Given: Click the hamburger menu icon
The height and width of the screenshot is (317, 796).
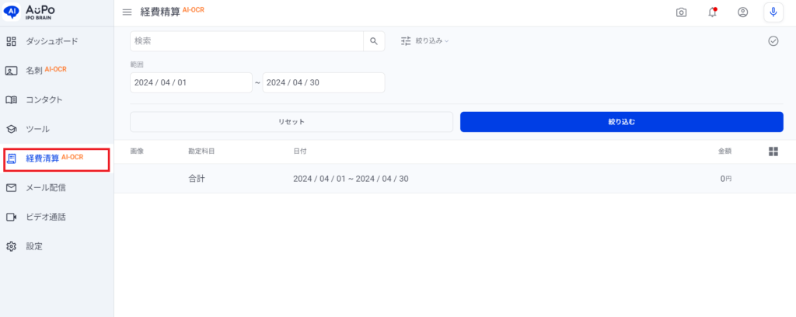Looking at the screenshot, I should pyautogui.click(x=127, y=12).
